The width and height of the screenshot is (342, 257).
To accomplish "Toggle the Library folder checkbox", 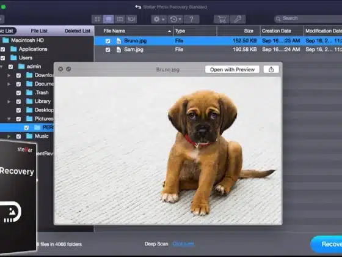I will point(18,102).
